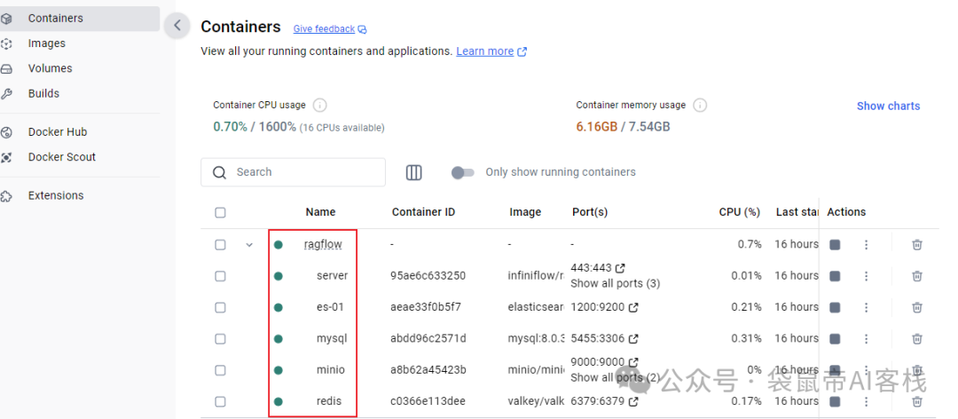This screenshot has width=958, height=419.
Task: Sort by CPU (%) column header
Action: point(739,212)
